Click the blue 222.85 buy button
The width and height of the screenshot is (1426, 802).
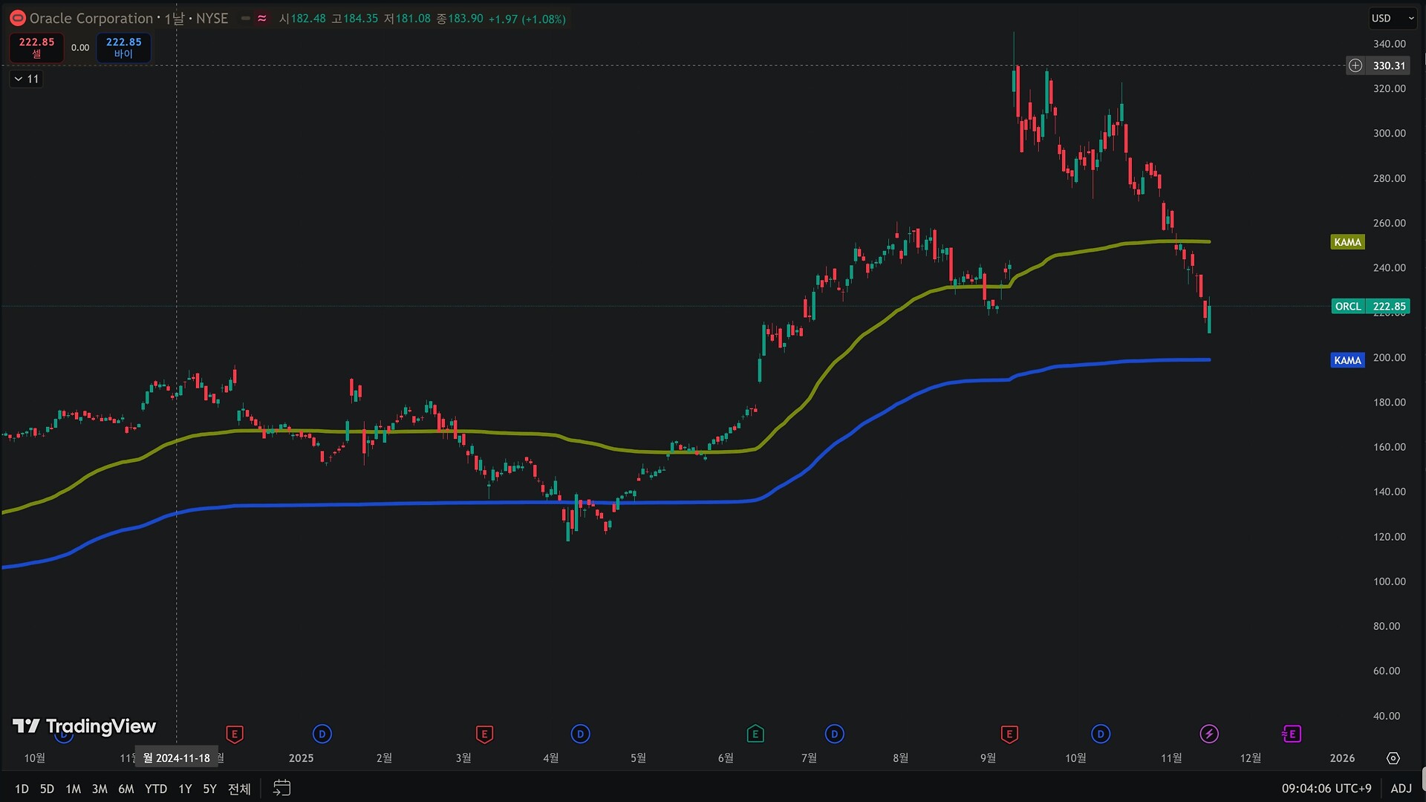pos(123,48)
